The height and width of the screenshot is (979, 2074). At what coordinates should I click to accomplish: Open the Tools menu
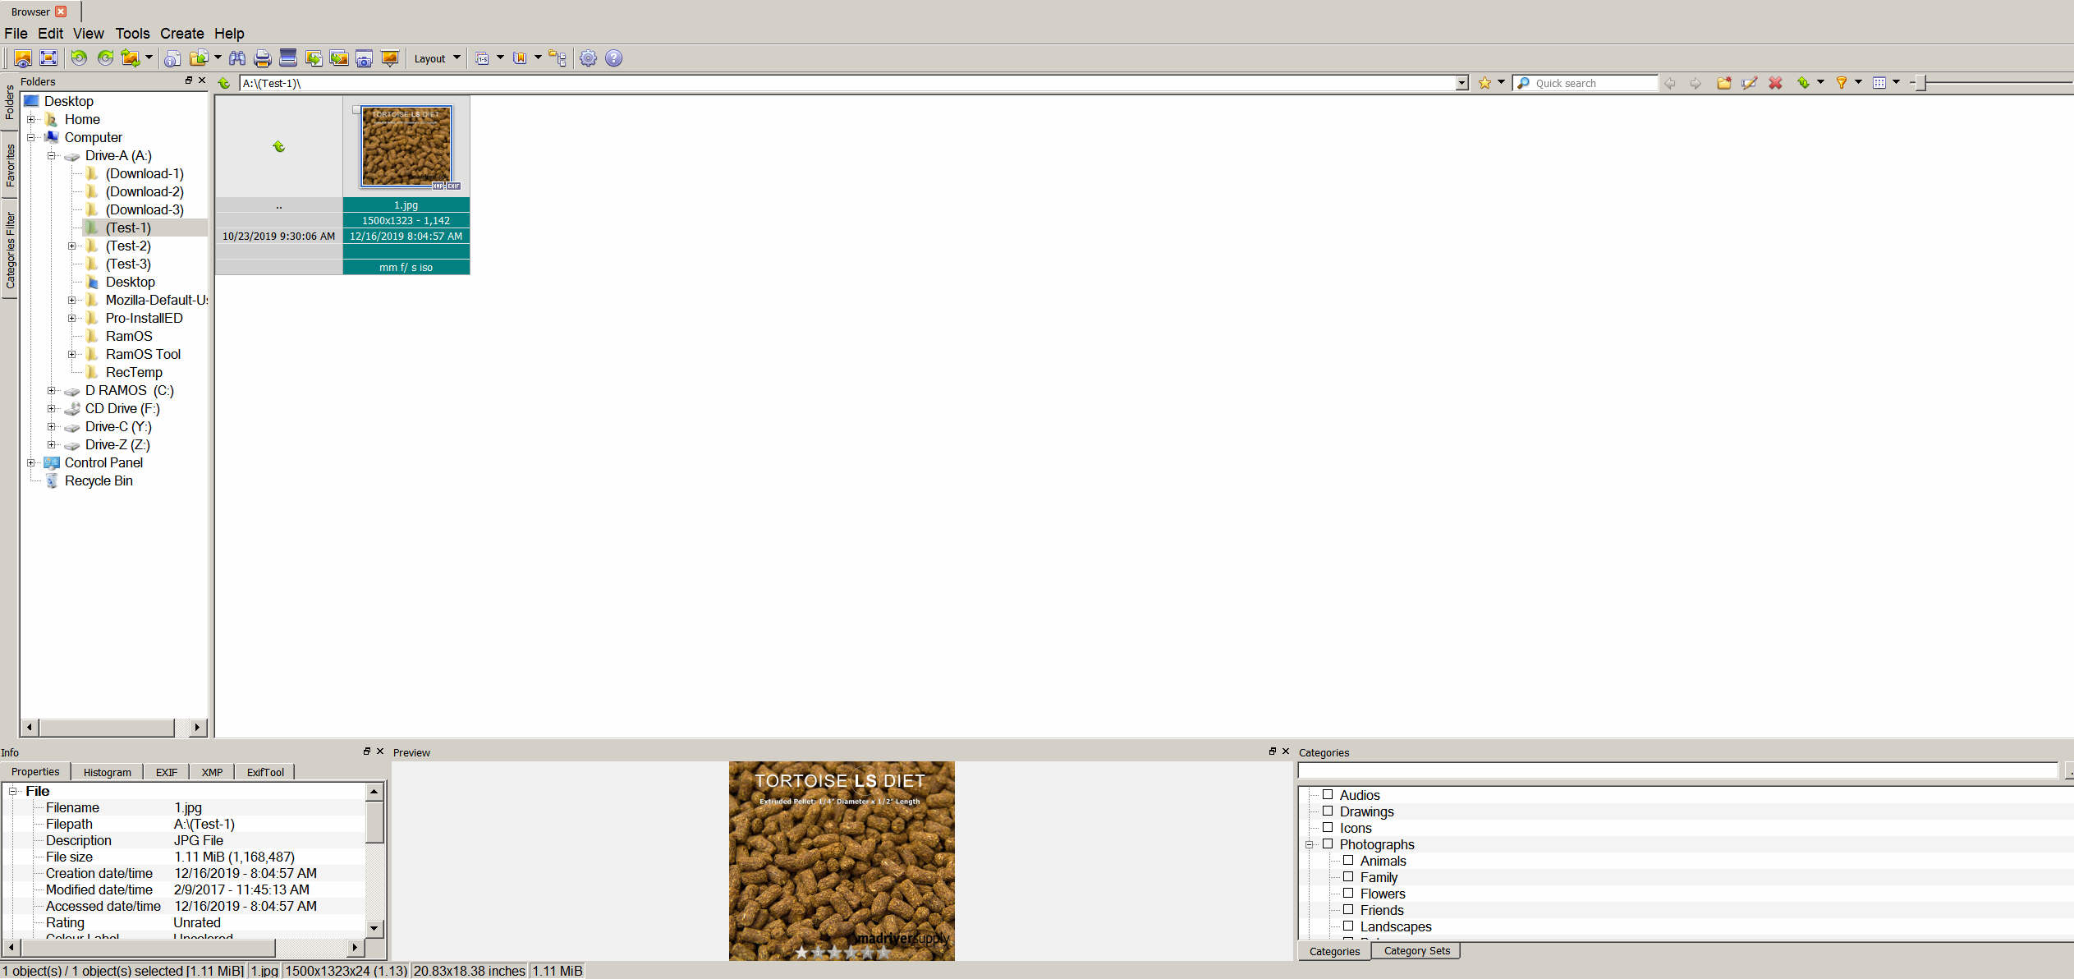pyautogui.click(x=132, y=34)
